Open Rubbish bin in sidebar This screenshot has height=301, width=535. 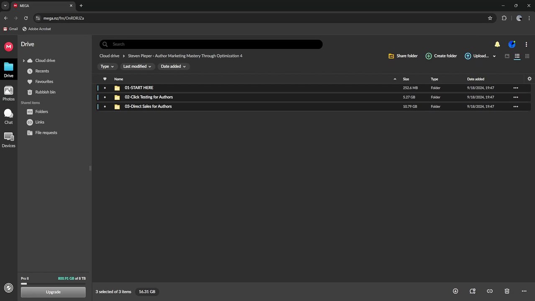coord(45,92)
